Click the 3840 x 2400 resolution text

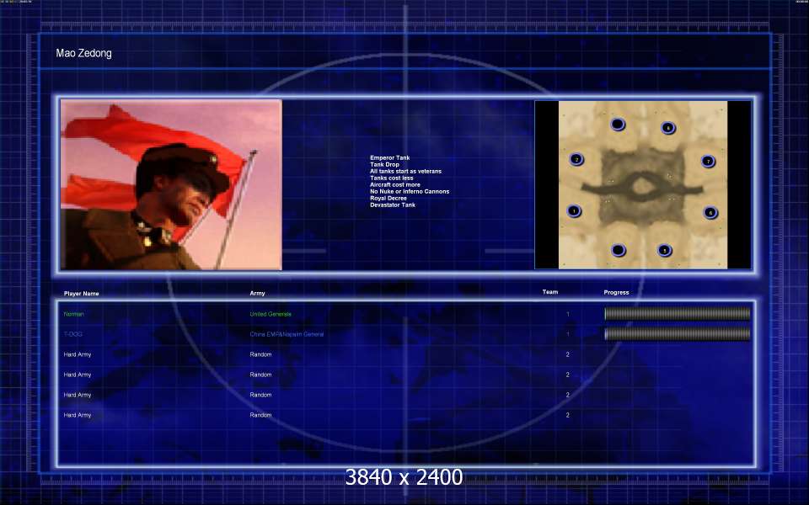(x=404, y=477)
